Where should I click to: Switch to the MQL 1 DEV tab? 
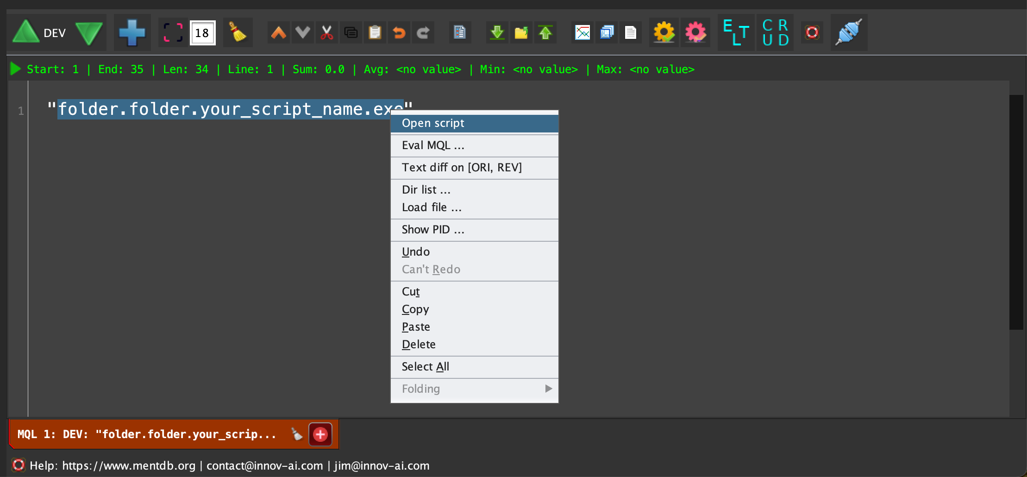tap(146, 434)
